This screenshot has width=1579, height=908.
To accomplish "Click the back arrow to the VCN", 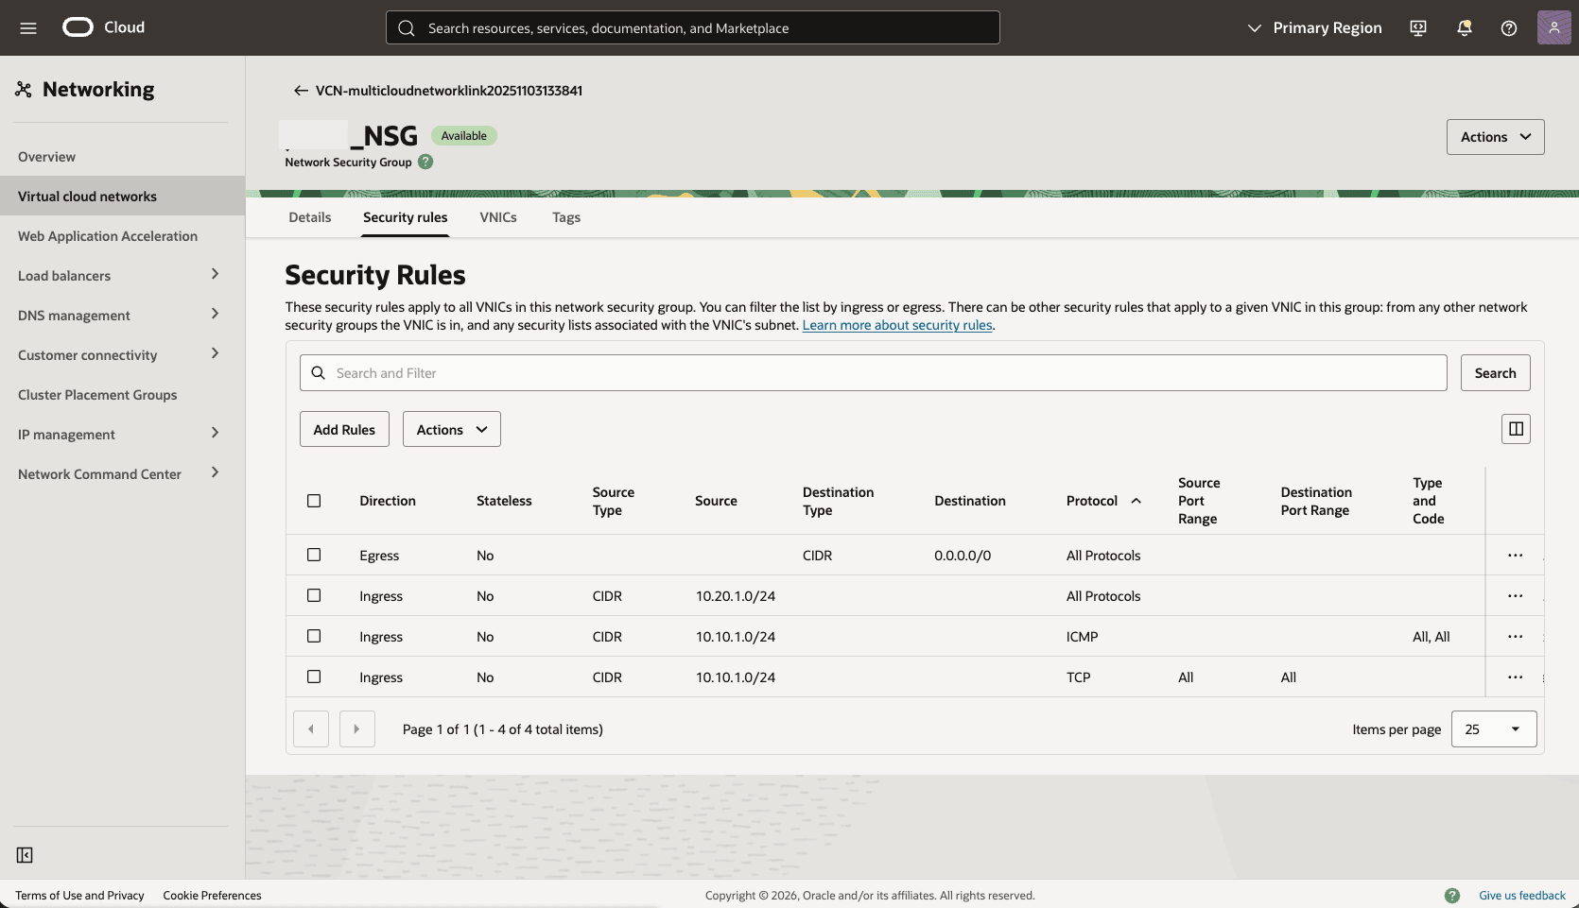I will pyautogui.click(x=301, y=91).
